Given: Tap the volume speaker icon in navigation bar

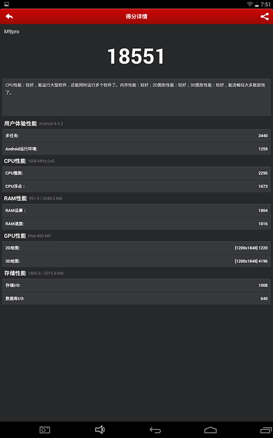Looking at the screenshot, I should (100, 429).
